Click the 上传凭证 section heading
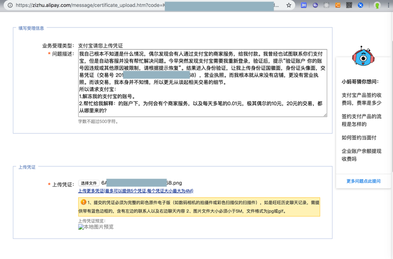 tap(27, 167)
